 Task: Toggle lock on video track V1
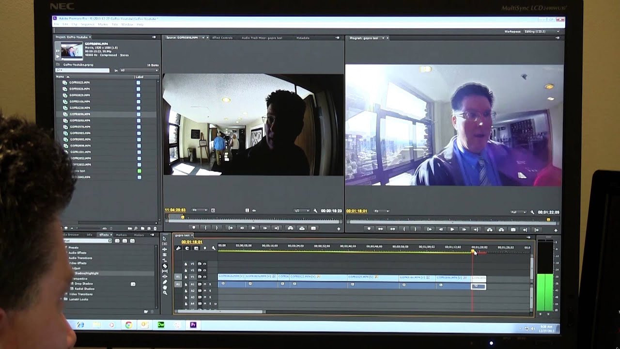186,277
